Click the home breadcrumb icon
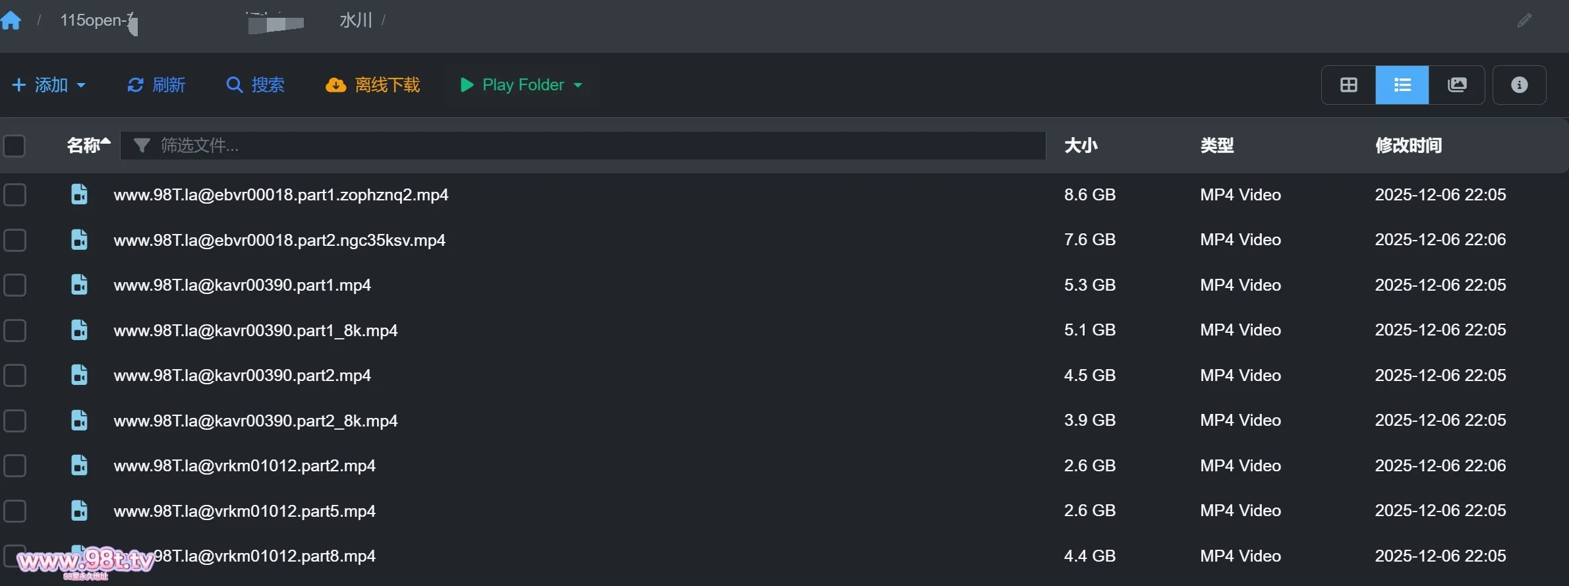Image resolution: width=1569 pixels, height=586 pixels. 11,20
